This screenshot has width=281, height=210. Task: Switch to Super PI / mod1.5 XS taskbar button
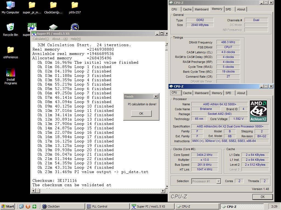point(152,206)
